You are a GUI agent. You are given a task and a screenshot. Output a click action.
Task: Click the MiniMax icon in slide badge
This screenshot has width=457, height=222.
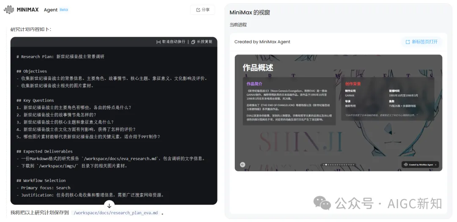406,164
